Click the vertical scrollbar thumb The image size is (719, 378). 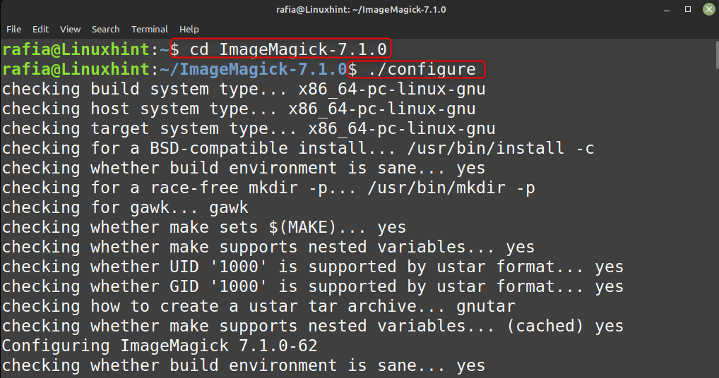point(716,56)
